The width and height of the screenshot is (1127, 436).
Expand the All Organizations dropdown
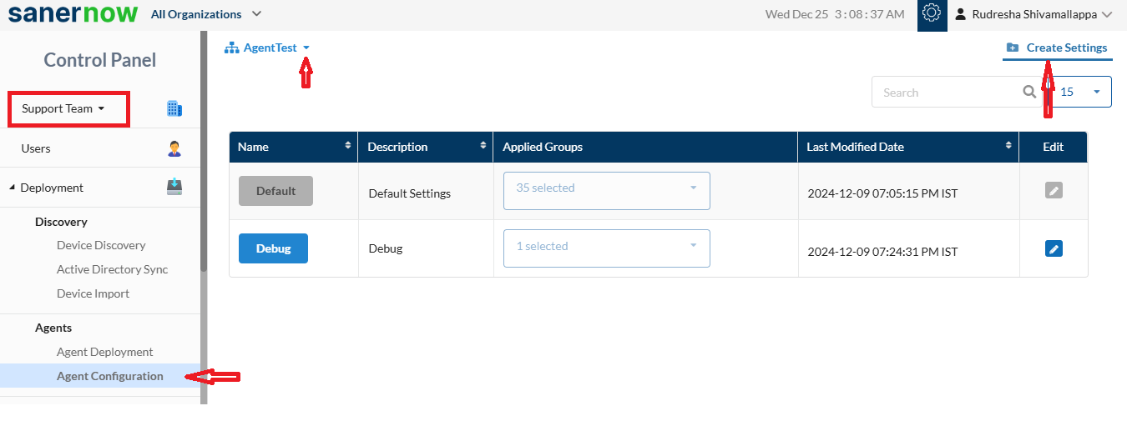coord(206,14)
